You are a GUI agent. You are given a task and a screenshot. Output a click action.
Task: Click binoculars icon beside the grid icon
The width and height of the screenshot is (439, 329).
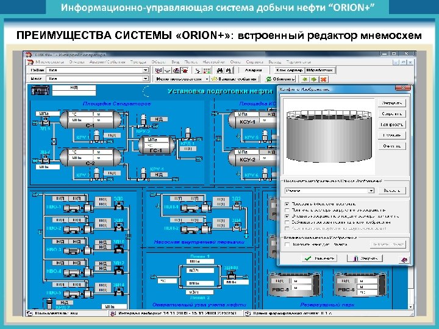click(x=220, y=70)
